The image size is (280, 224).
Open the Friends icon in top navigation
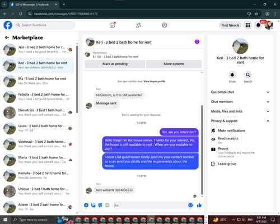[x=138, y=25]
